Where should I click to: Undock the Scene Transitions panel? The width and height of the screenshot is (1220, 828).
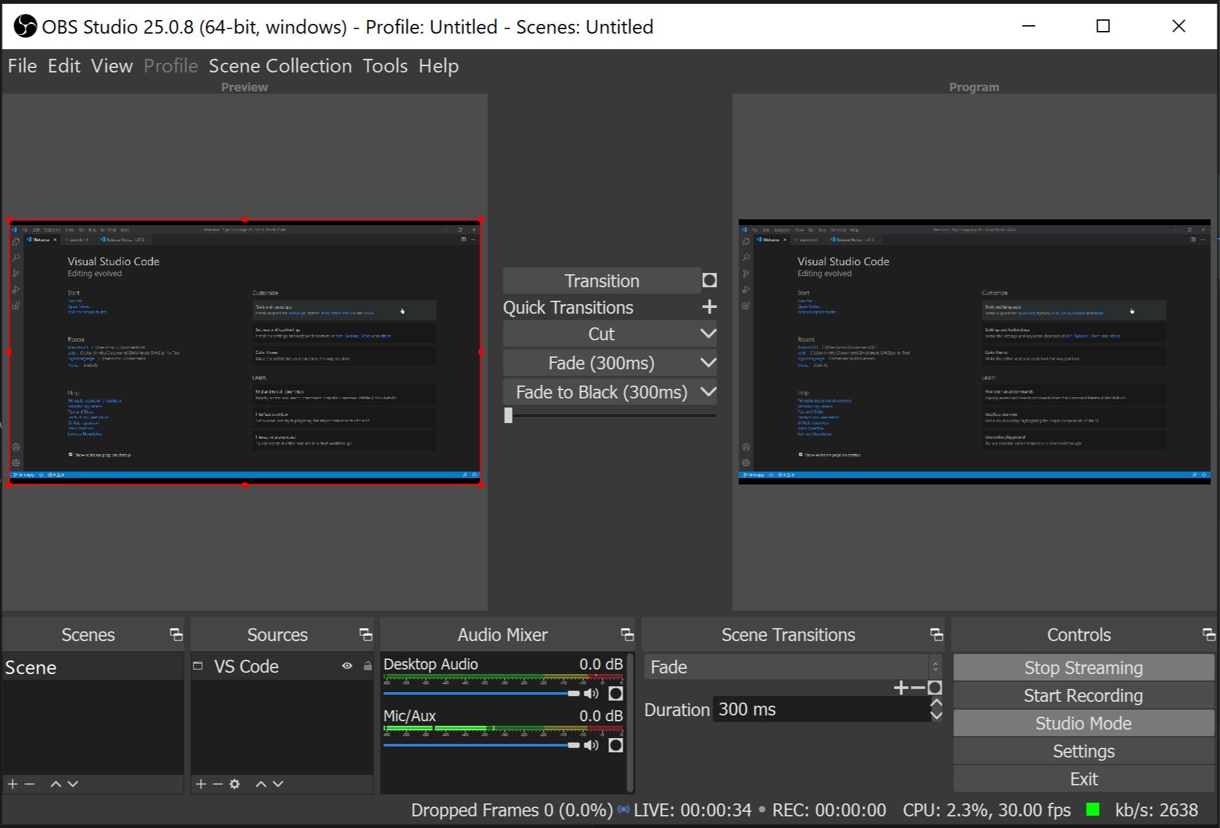tap(936, 634)
